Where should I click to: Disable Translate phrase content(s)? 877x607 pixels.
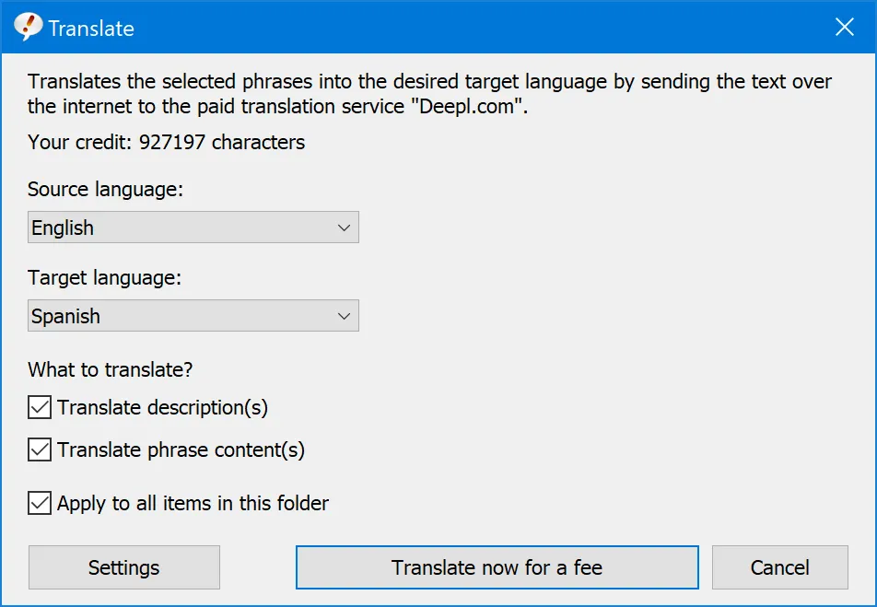point(40,450)
